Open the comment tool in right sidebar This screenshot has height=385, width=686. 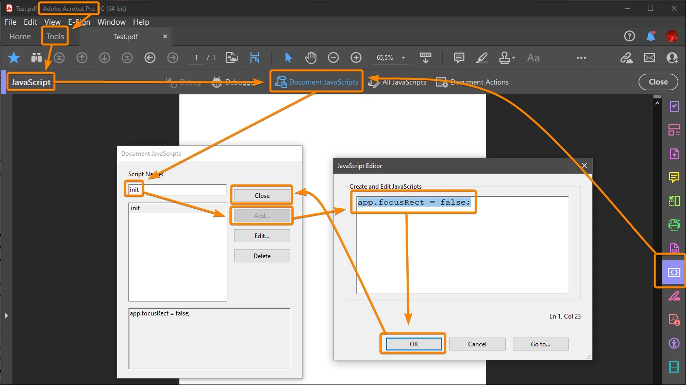tap(674, 177)
